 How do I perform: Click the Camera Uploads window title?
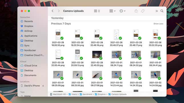[x=73, y=11]
